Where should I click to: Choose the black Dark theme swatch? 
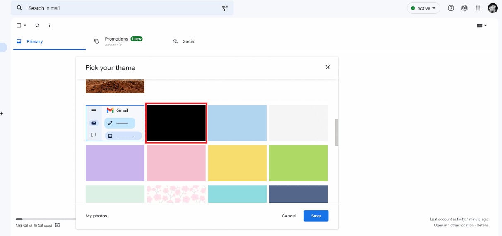(x=176, y=123)
